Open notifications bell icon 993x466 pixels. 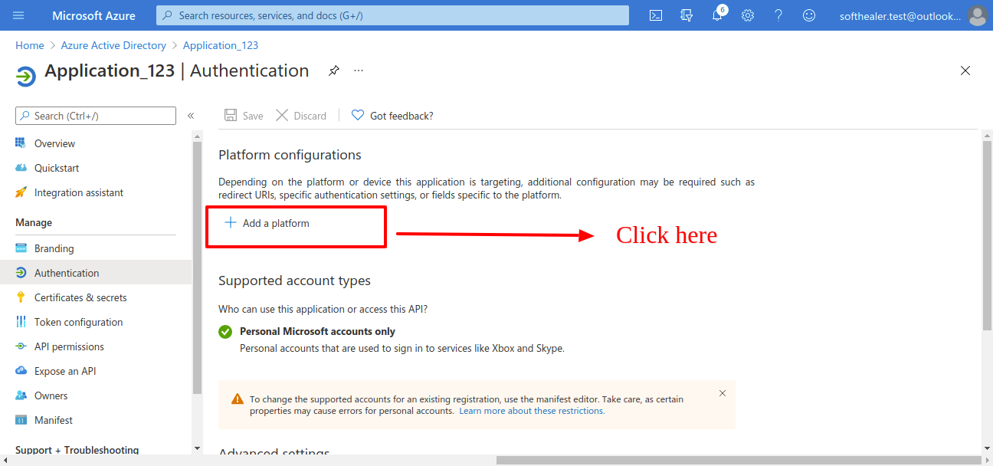click(x=717, y=15)
